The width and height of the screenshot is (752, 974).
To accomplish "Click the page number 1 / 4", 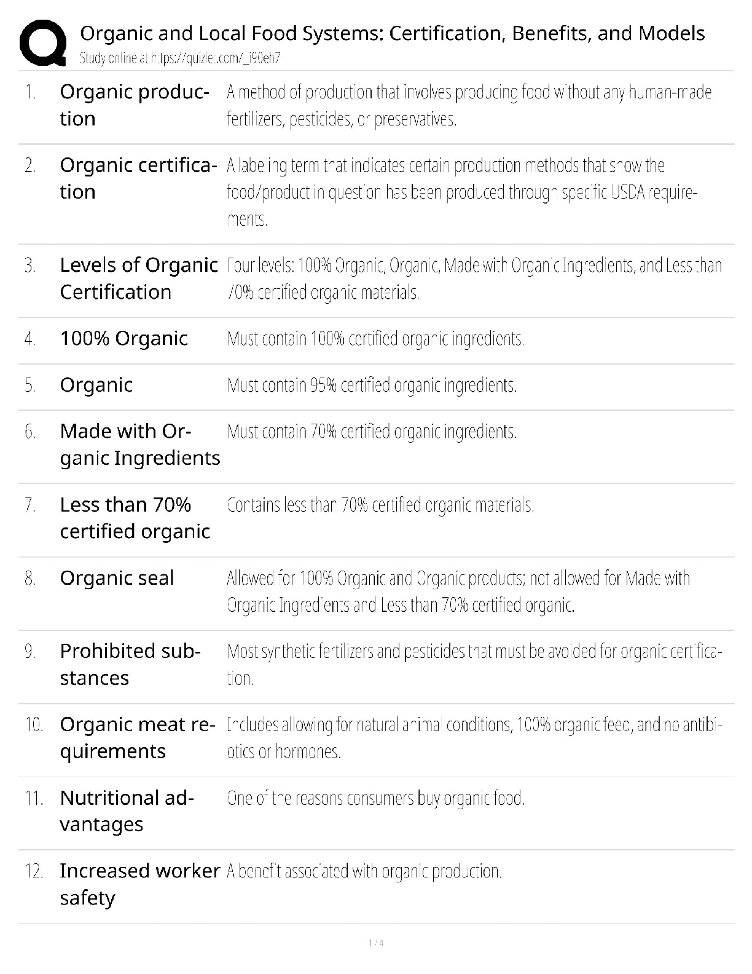I will [376, 943].
